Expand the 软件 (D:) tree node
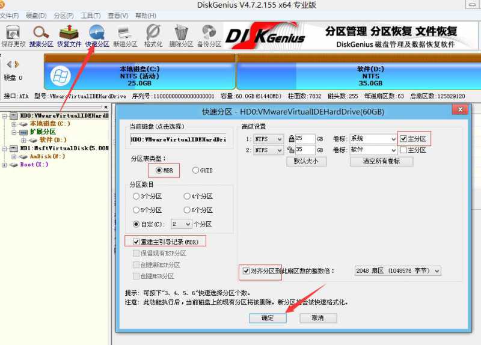 tap(23, 140)
